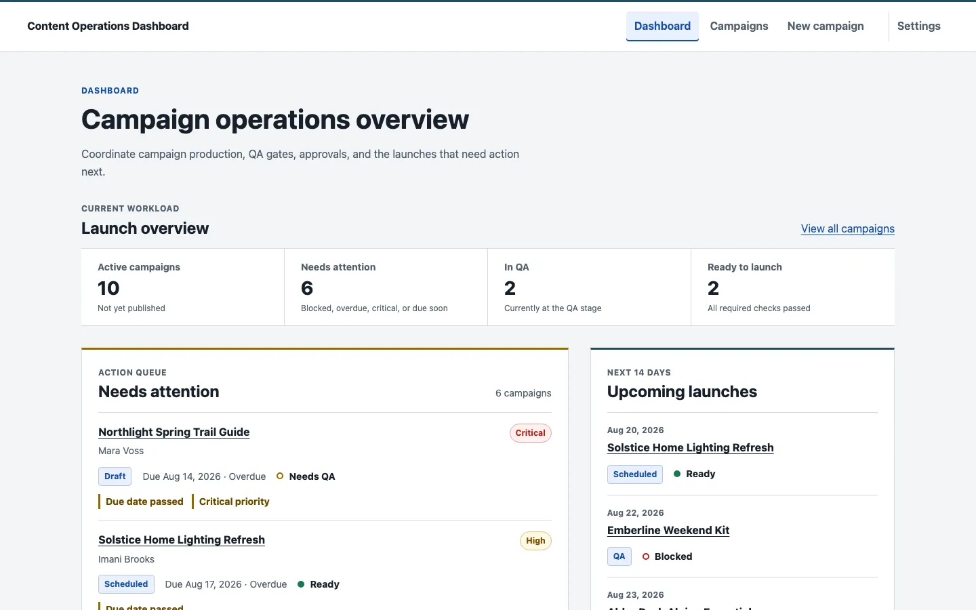Follow the View all campaigns link
This screenshot has height=610, width=976.
click(x=847, y=228)
